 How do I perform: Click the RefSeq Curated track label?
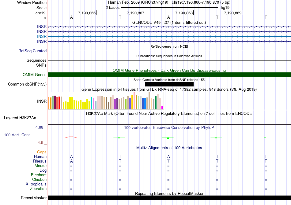point(32,51)
